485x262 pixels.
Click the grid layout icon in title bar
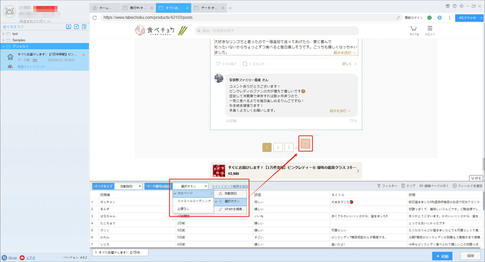[447, 6]
